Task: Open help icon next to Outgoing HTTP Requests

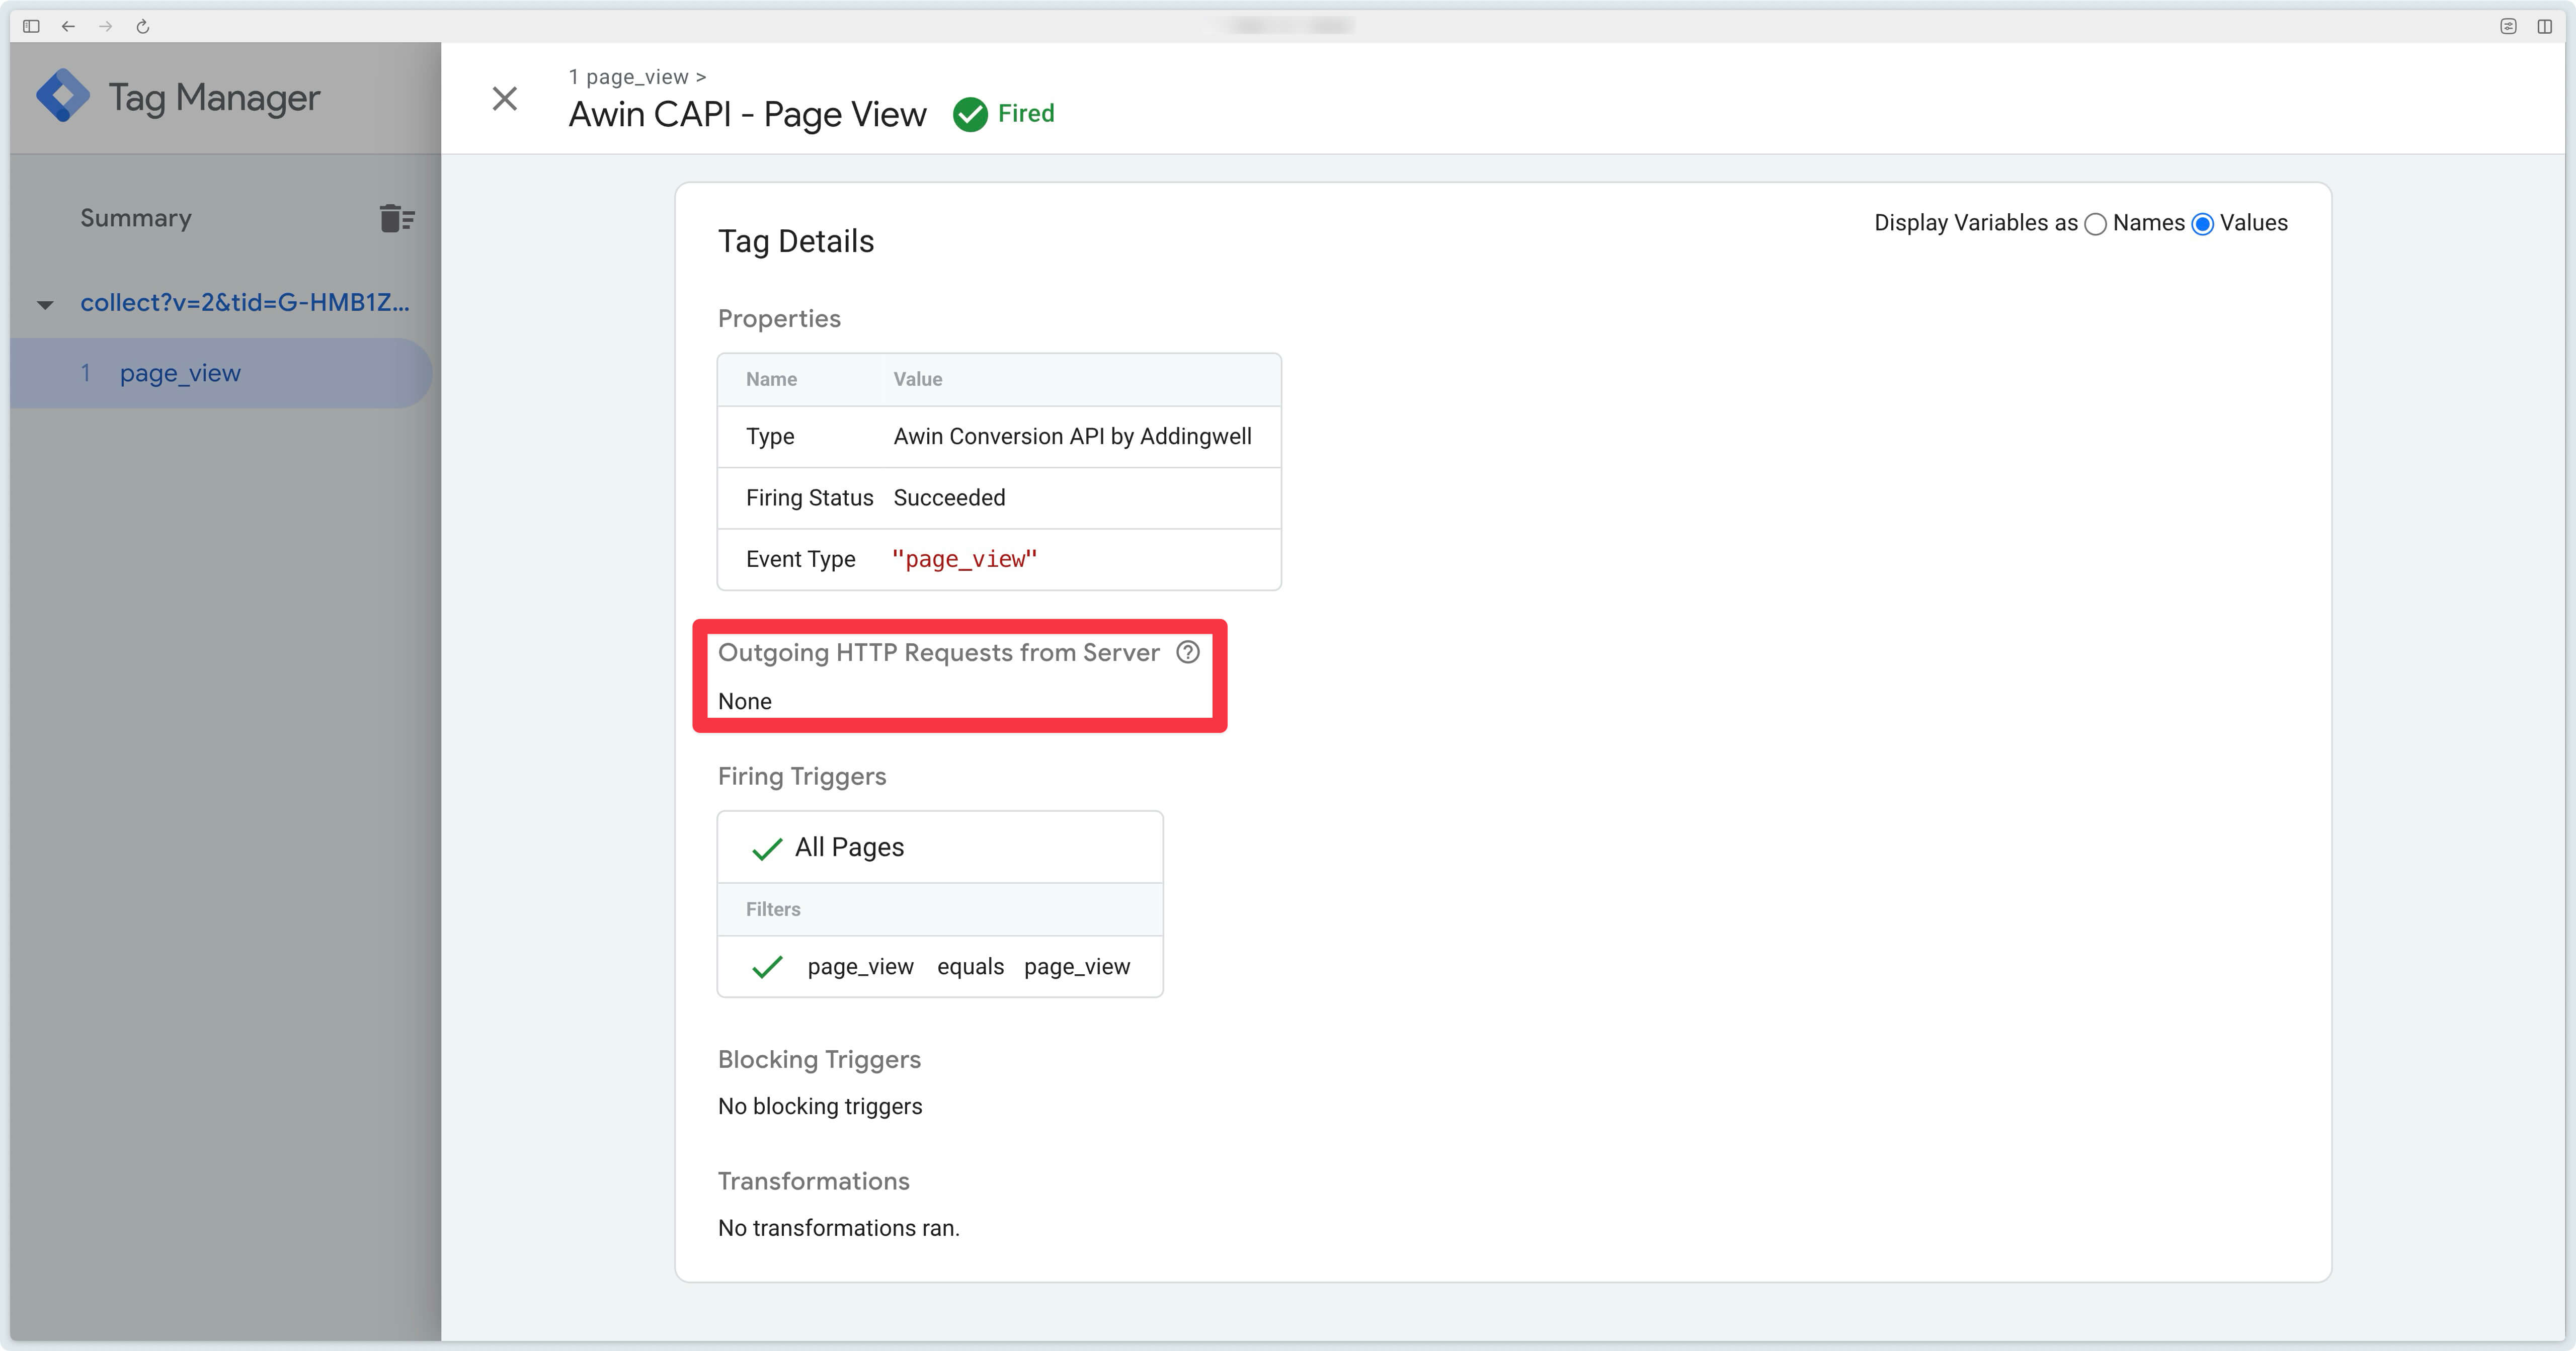Action: pyautogui.click(x=1188, y=652)
